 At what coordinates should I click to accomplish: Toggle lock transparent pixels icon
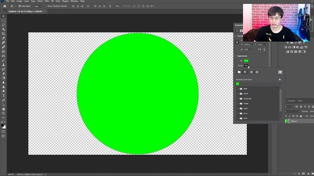(x=286, y=116)
